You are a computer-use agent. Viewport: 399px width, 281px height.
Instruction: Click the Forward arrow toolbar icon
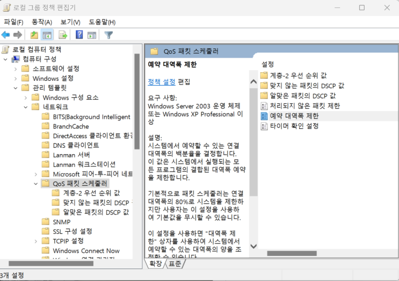click(x=18, y=35)
